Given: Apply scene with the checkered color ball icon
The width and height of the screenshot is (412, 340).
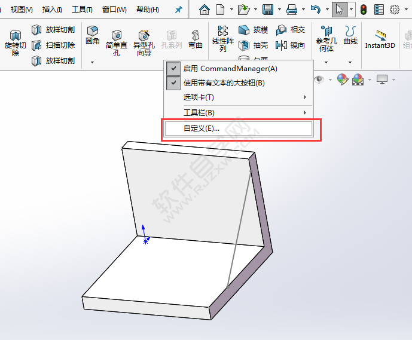Looking at the screenshot, I should [x=358, y=79].
